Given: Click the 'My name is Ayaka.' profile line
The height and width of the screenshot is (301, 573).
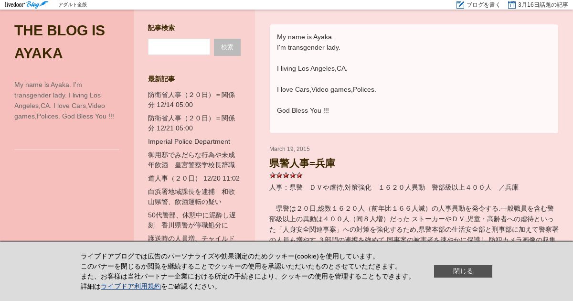Looking at the screenshot, I should pos(305,37).
